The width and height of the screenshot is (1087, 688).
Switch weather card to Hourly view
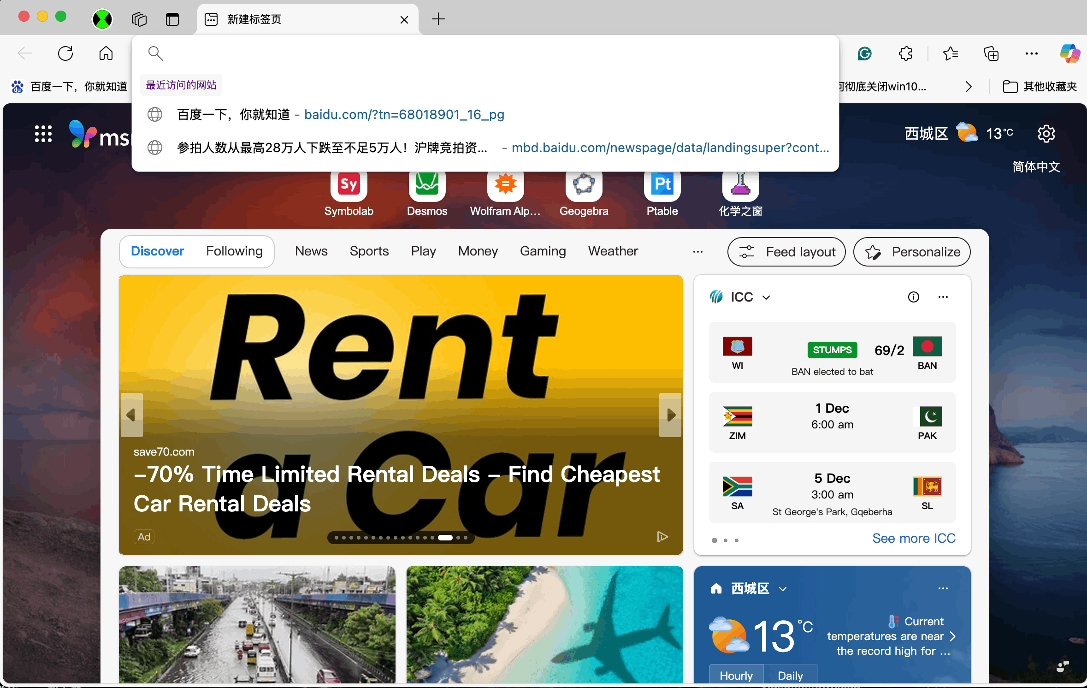point(736,676)
